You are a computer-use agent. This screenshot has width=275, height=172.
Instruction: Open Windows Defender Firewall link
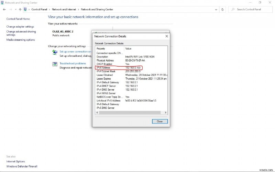tap(22, 166)
